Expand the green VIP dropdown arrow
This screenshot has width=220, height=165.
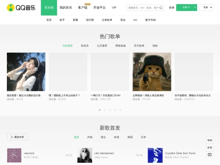point(195,7)
